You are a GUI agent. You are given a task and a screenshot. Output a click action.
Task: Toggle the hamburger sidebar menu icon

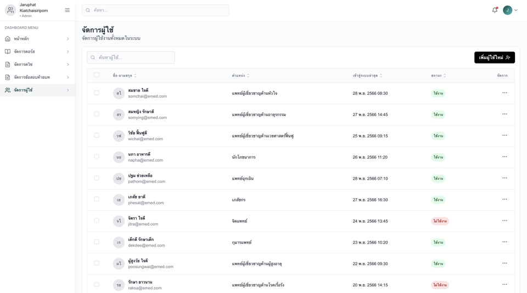[68, 10]
